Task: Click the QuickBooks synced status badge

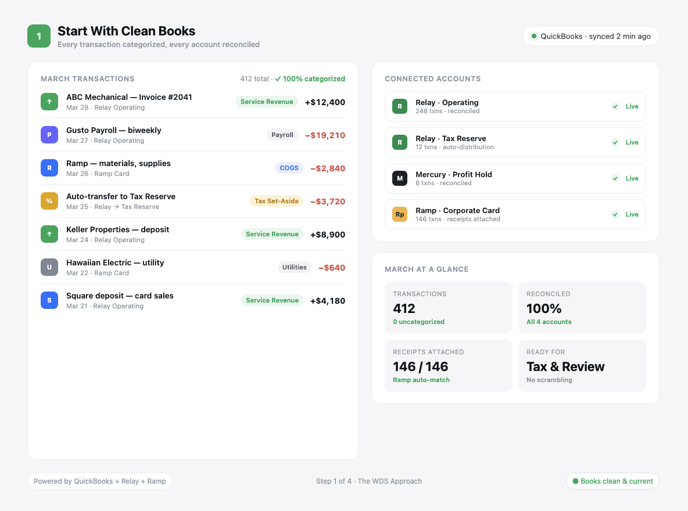Action: [591, 35]
